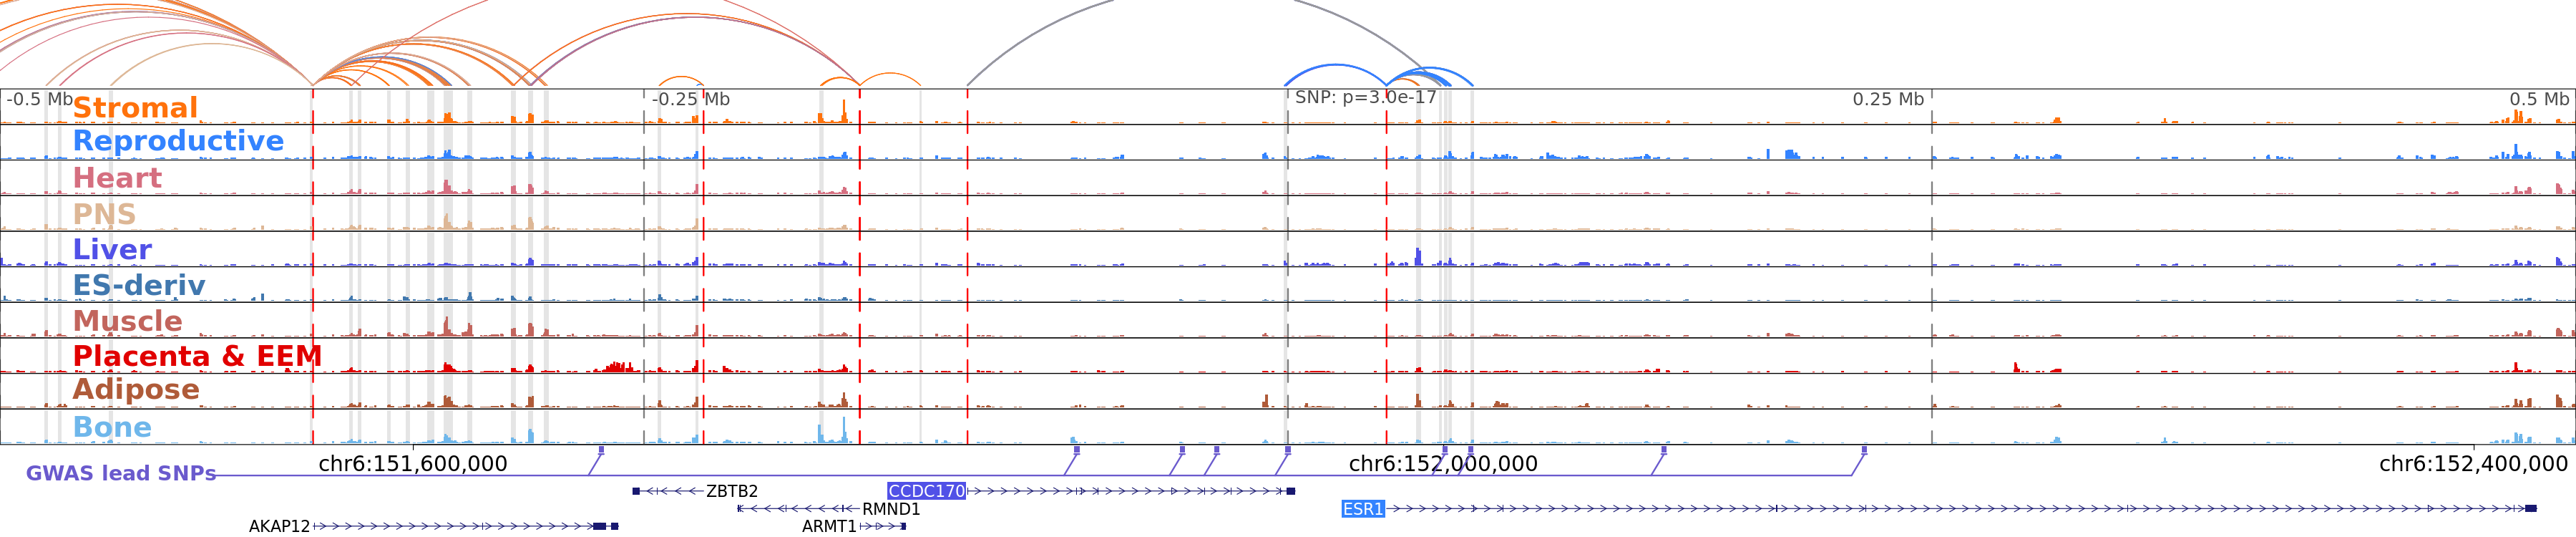Click the Adipose track label

[x=136, y=390]
